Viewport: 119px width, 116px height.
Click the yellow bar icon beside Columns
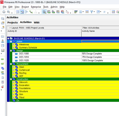[x=87, y=12]
